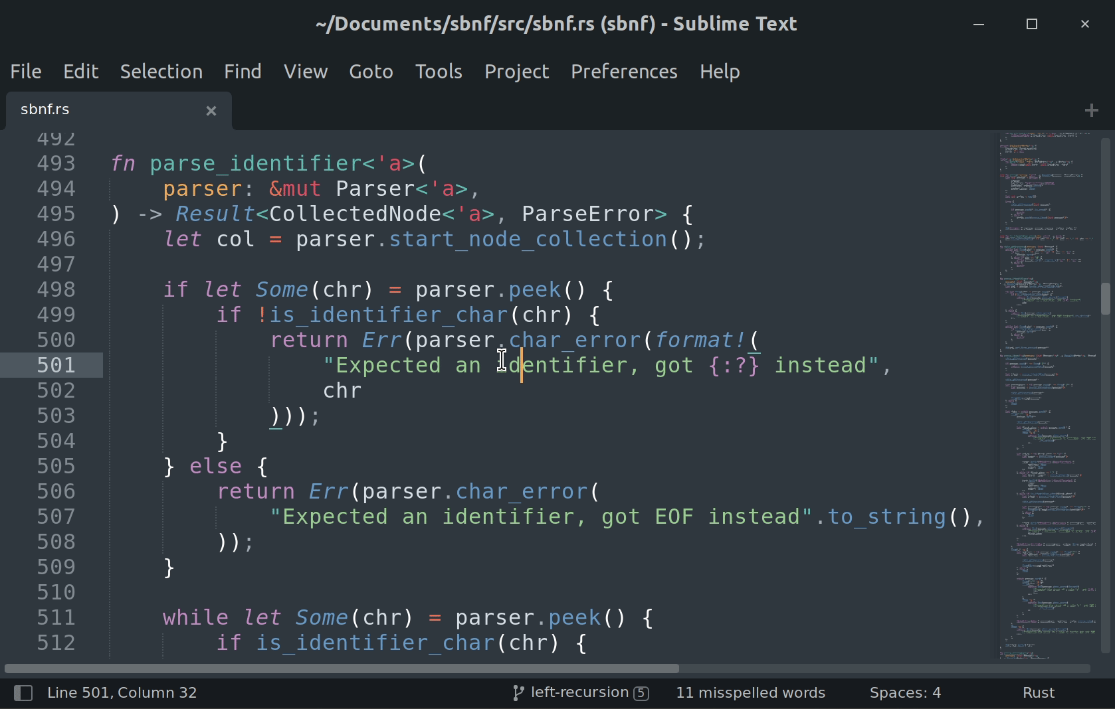The width and height of the screenshot is (1115, 709).
Task: Toggle the sidebar icon in status bar
Action: (23, 693)
